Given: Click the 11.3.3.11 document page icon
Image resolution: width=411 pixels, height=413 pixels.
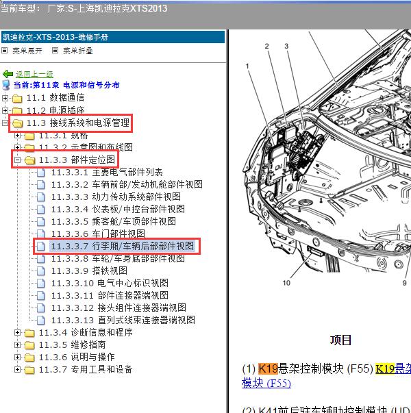Looking at the screenshot, I should pos(41,295).
